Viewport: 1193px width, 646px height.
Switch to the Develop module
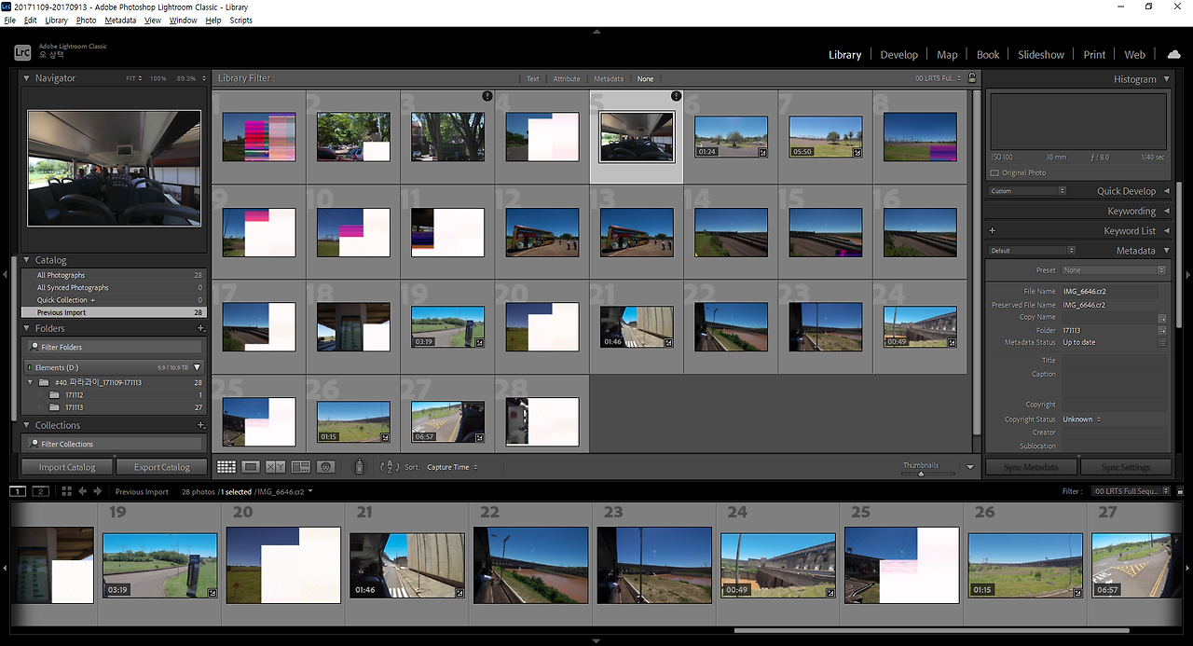(x=898, y=54)
